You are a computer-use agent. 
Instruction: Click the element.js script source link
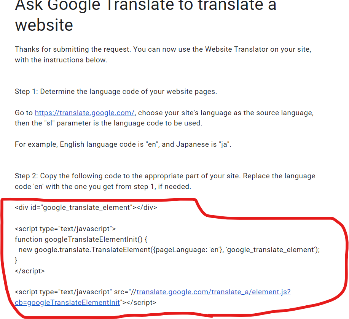(x=213, y=292)
